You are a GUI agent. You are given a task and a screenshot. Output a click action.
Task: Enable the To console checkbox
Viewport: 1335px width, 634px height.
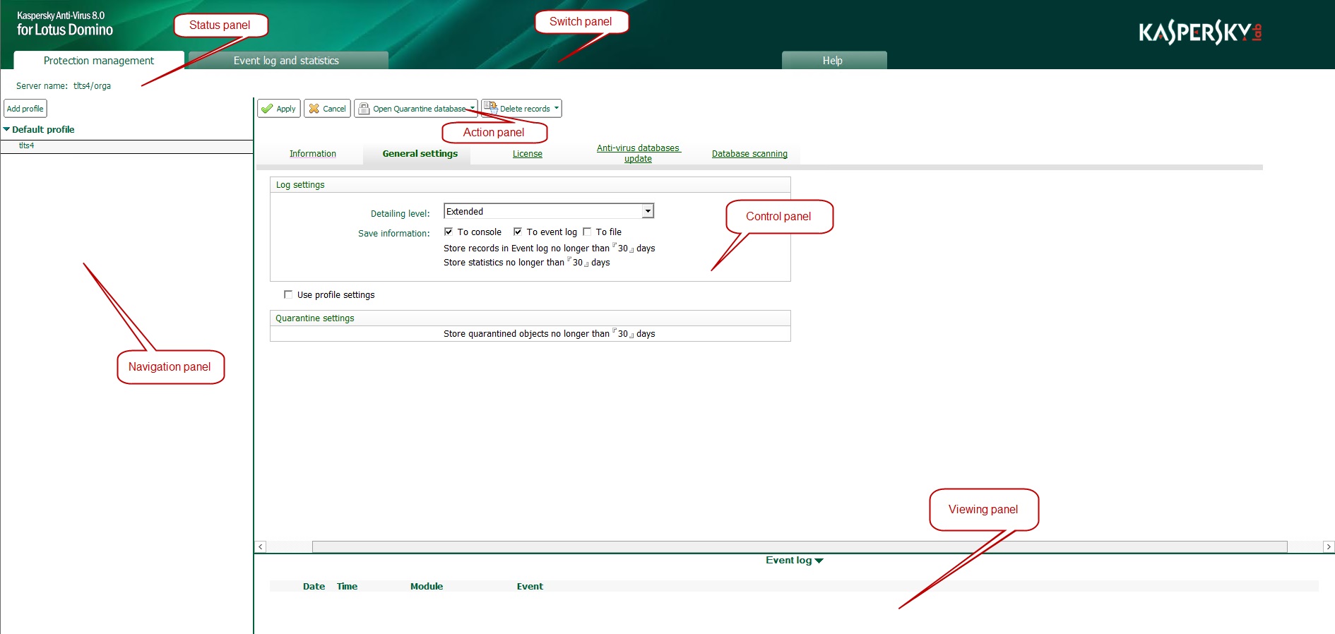point(448,232)
